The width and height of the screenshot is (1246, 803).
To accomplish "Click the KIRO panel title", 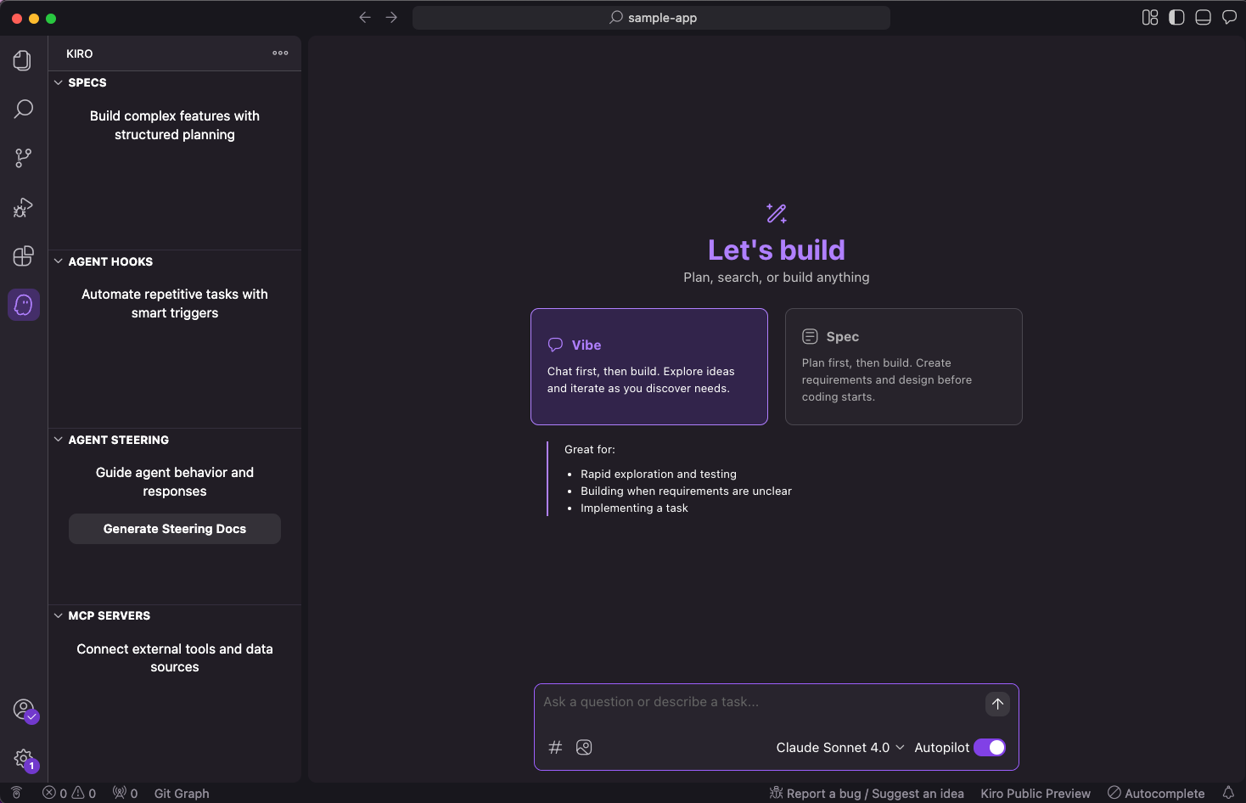I will (80, 53).
